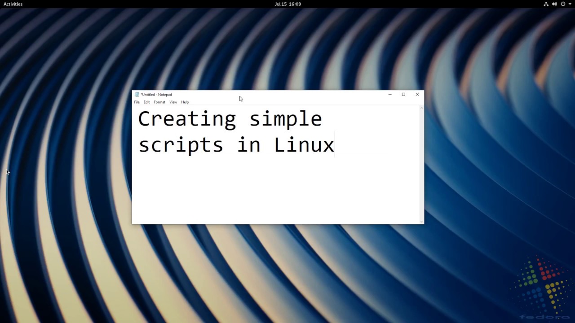Click the word 'Linux' in the text
The image size is (575, 323).
tap(304, 145)
